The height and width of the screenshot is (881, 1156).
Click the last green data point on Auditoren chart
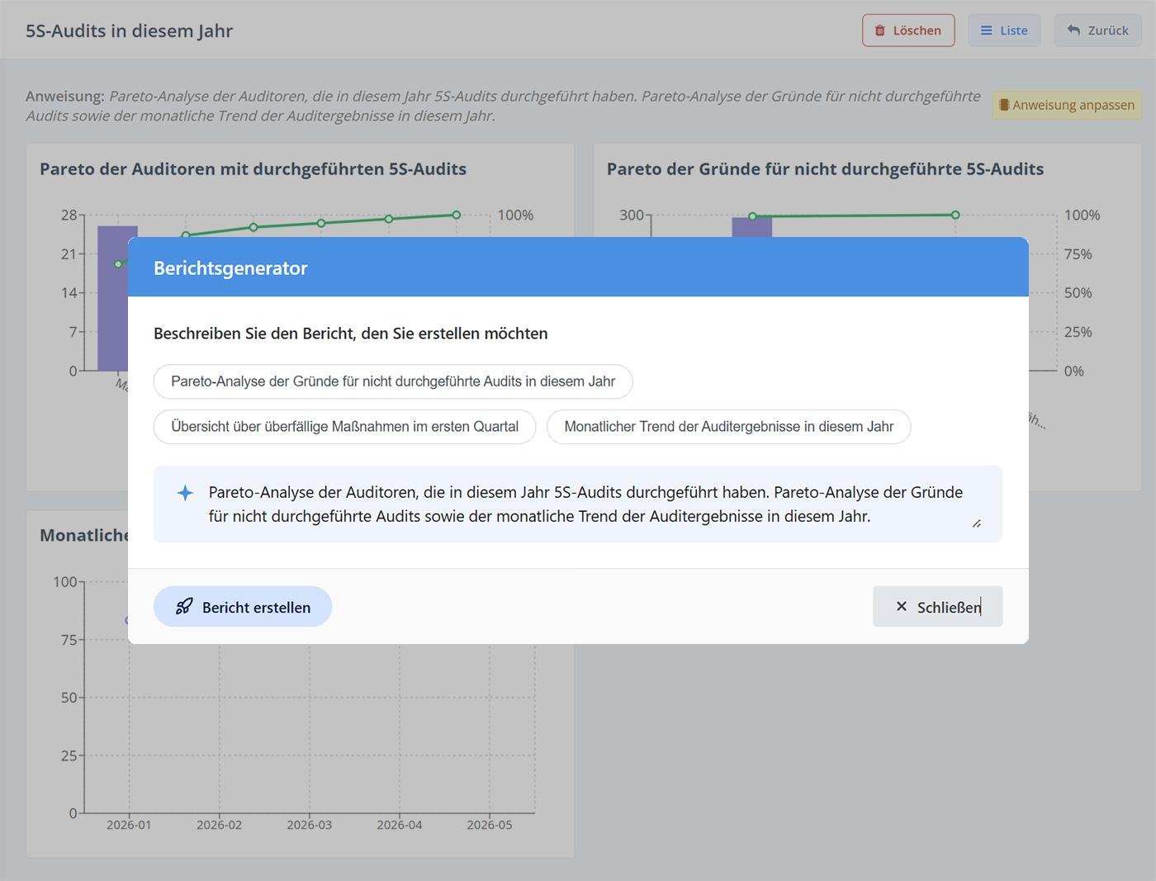[x=457, y=215]
